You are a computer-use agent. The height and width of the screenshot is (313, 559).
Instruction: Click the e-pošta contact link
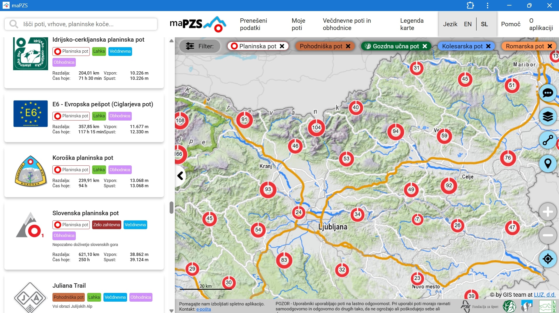click(203, 309)
